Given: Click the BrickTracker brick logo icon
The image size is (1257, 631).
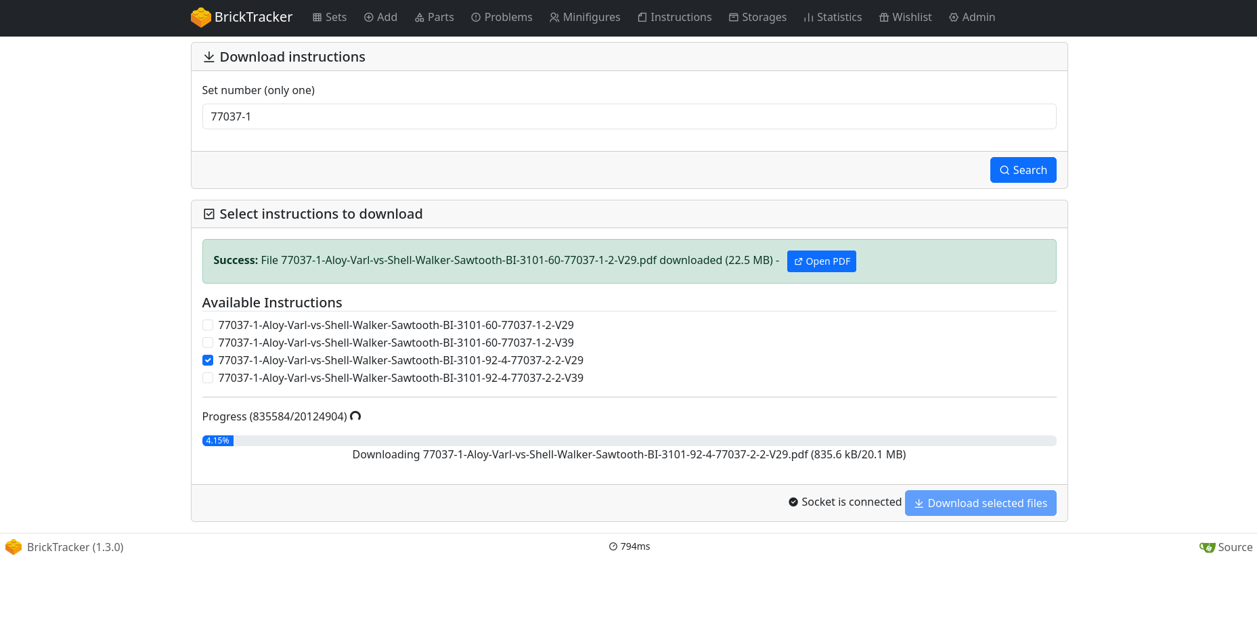Looking at the screenshot, I should (x=200, y=18).
